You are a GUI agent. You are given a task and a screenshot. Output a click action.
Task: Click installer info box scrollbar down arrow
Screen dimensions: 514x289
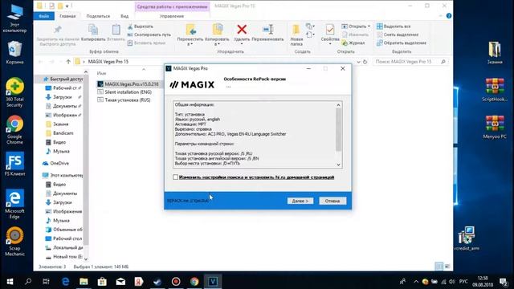[x=339, y=165]
